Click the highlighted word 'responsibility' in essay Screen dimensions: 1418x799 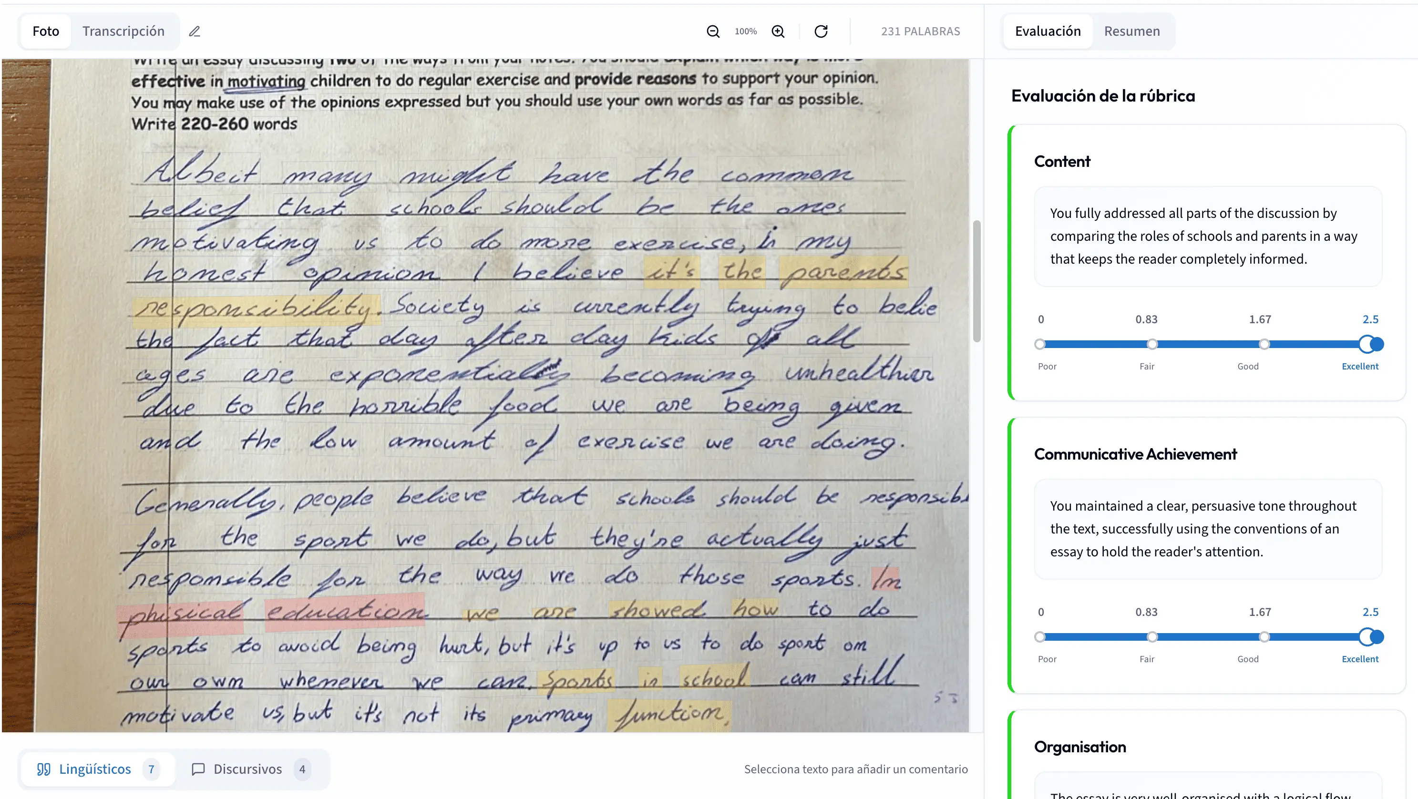(256, 310)
